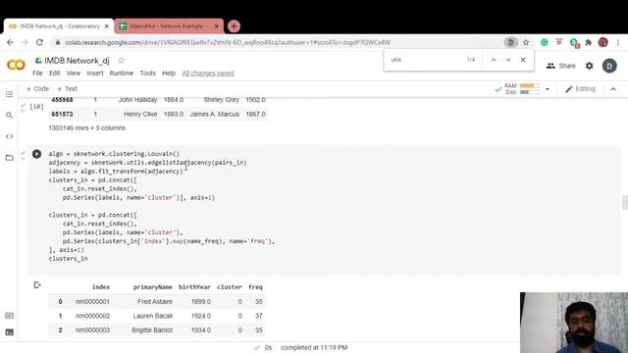
Task: Open table of contents sidebar
Action: point(9,94)
